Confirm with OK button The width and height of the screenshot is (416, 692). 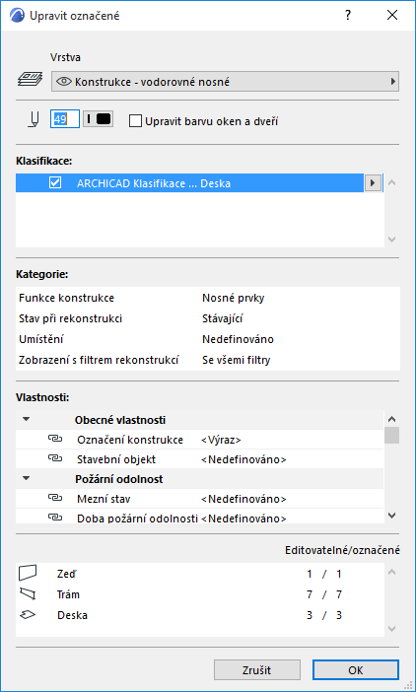coord(356,670)
